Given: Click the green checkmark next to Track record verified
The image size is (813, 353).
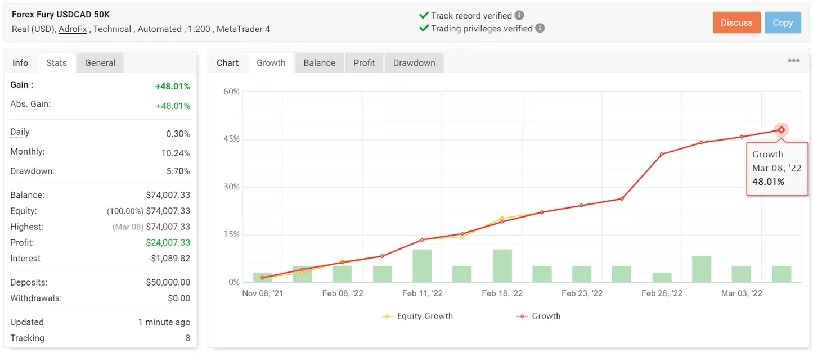Looking at the screenshot, I should click(x=424, y=15).
